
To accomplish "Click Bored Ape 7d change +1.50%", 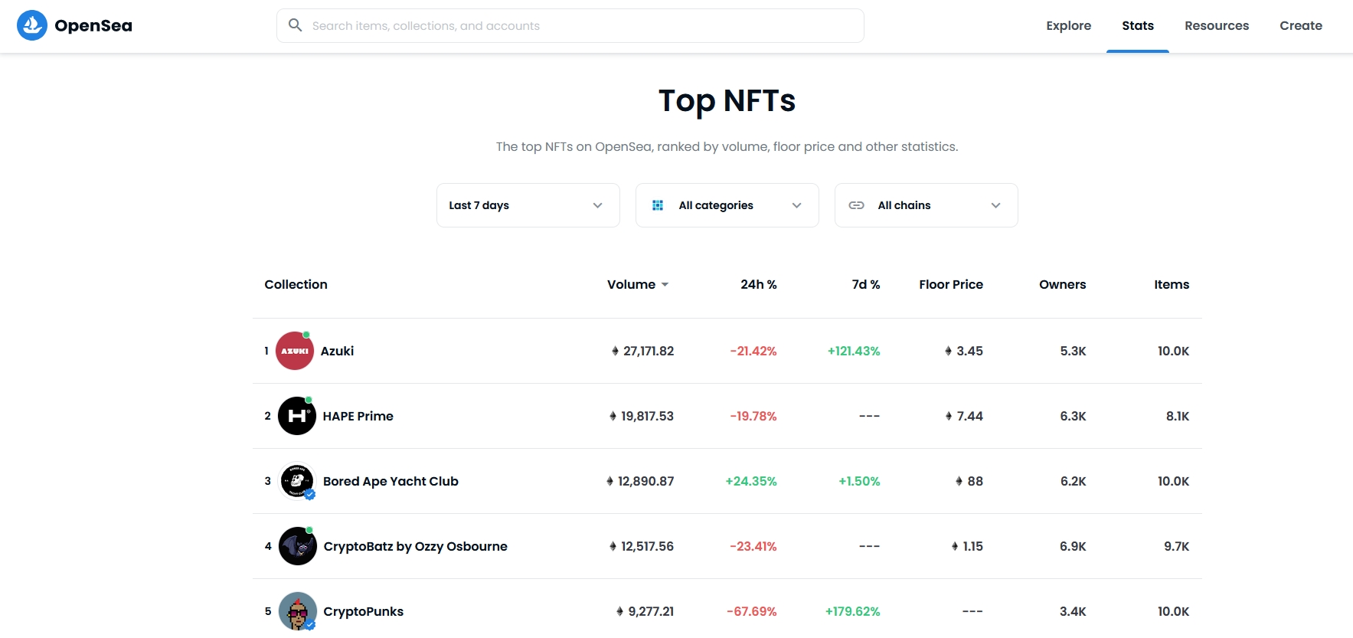I will [859, 481].
